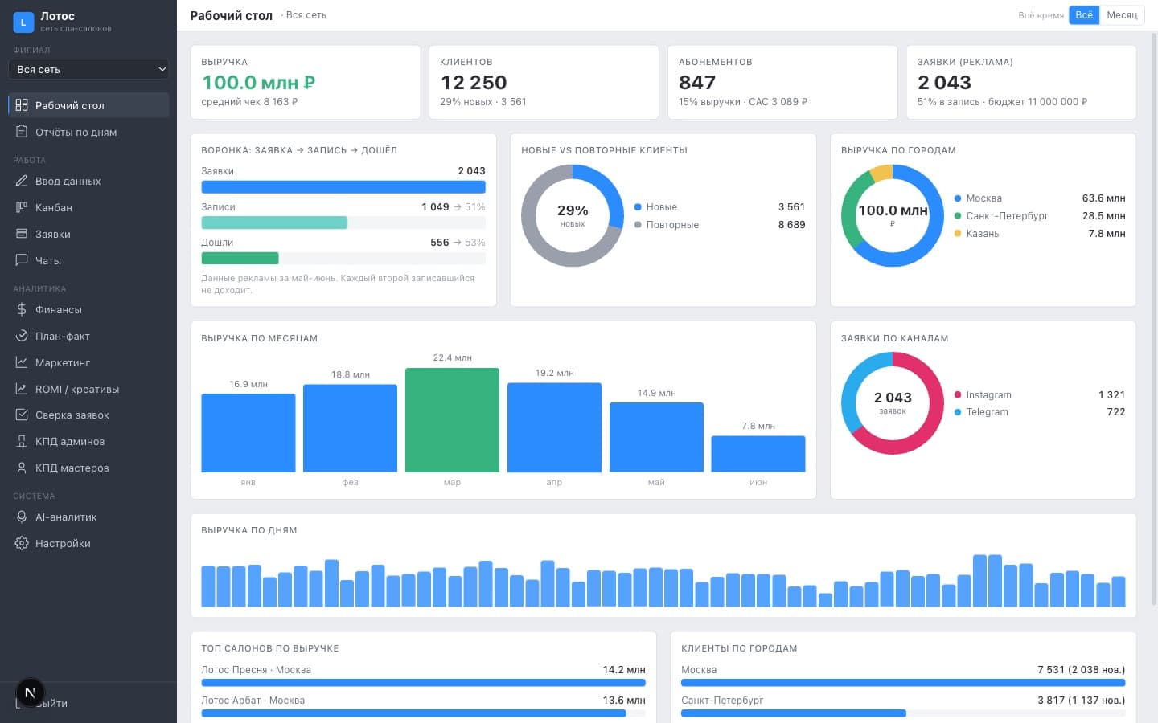Click the Настройки gear icon
This screenshot has height=723, width=1158.
tap(22, 543)
